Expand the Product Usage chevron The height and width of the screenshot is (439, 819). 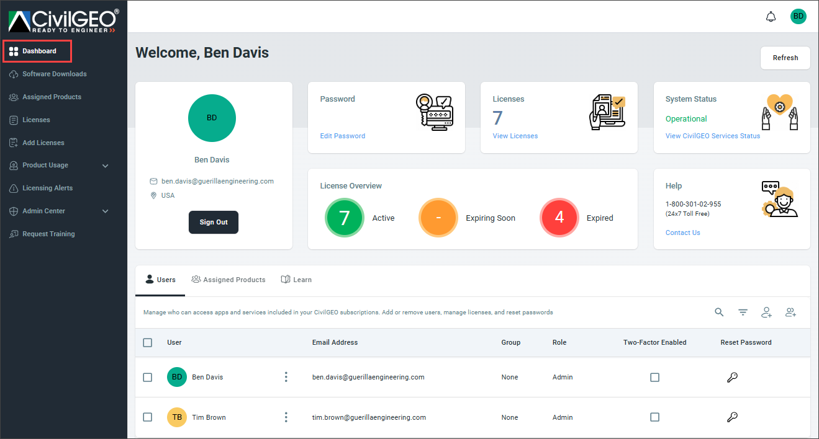pyautogui.click(x=106, y=166)
